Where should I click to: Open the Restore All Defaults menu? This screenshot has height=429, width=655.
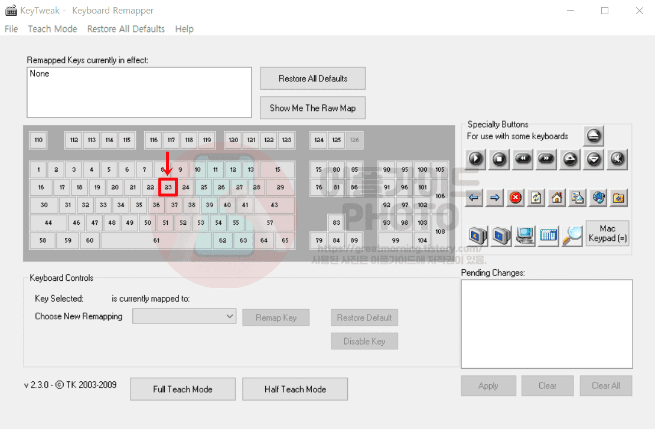point(126,29)
